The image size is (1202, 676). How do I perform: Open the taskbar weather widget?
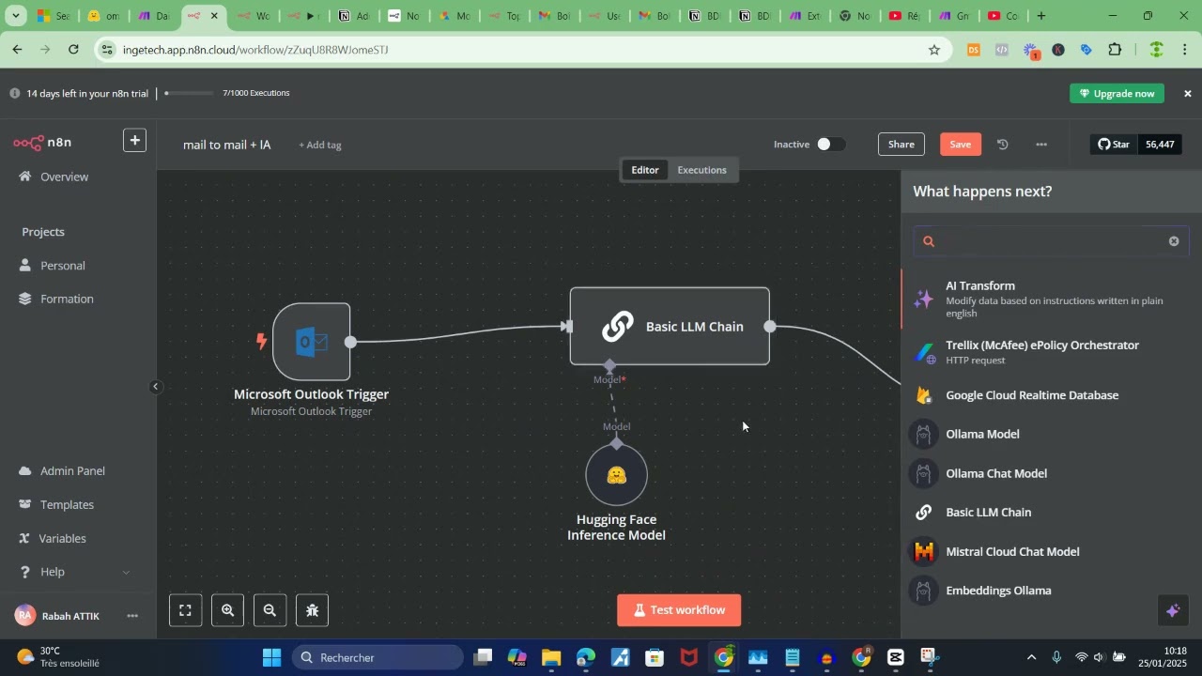(58, 657)
